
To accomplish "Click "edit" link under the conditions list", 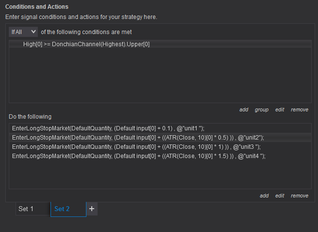I will pos(280,109).
